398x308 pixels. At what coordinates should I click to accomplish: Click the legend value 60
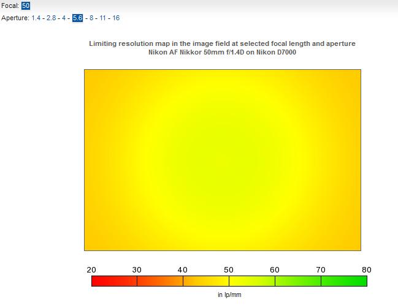[275, 269]
